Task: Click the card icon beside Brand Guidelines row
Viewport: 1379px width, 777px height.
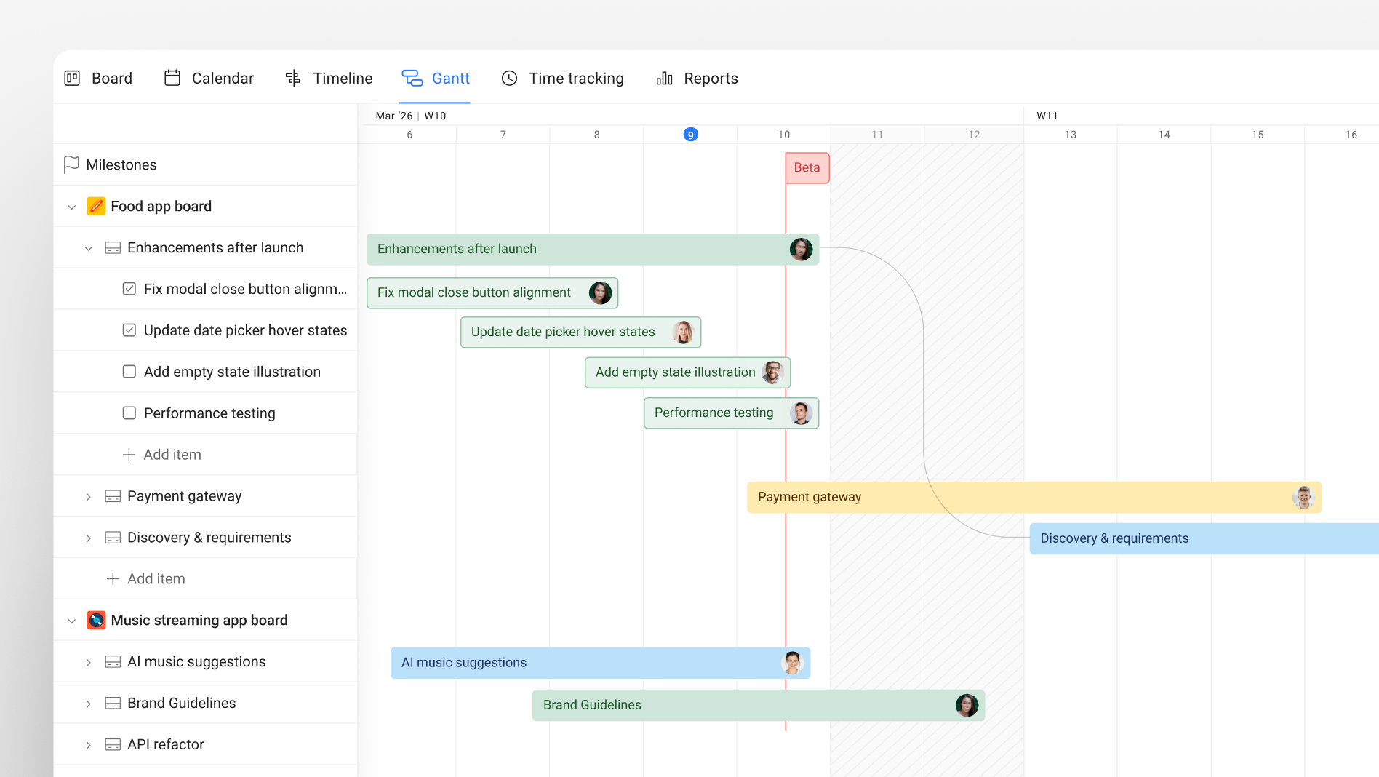Action: click(x=113, y=704)
